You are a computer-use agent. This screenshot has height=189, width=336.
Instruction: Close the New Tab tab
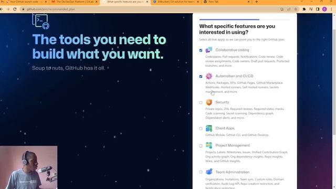[x=248, y=2]
